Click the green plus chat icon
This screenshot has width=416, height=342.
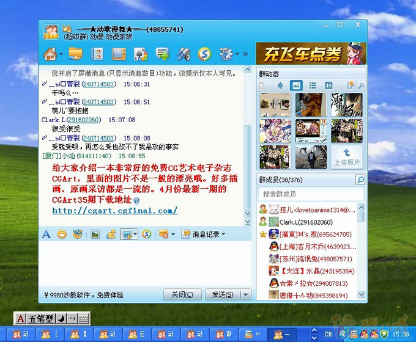tap(162, 54)
